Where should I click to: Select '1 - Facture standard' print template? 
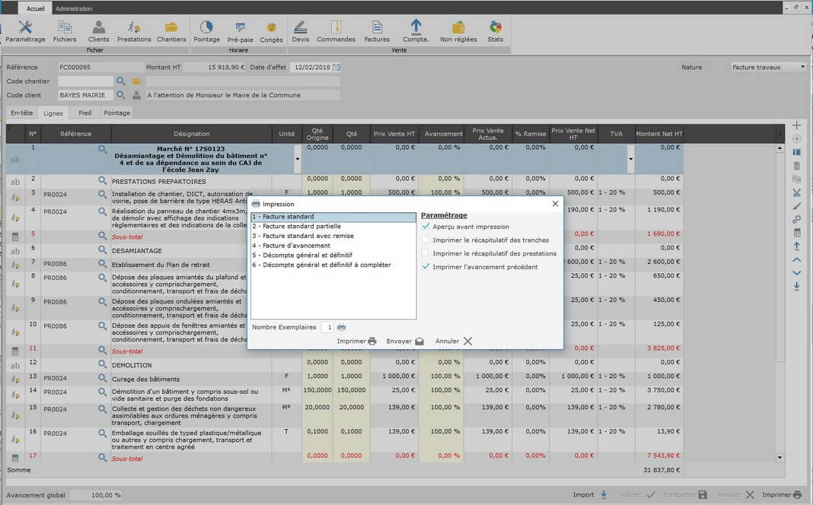coord(333,217)
